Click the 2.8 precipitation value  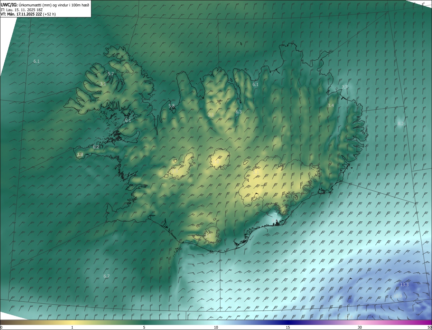(x=80, y=155)
